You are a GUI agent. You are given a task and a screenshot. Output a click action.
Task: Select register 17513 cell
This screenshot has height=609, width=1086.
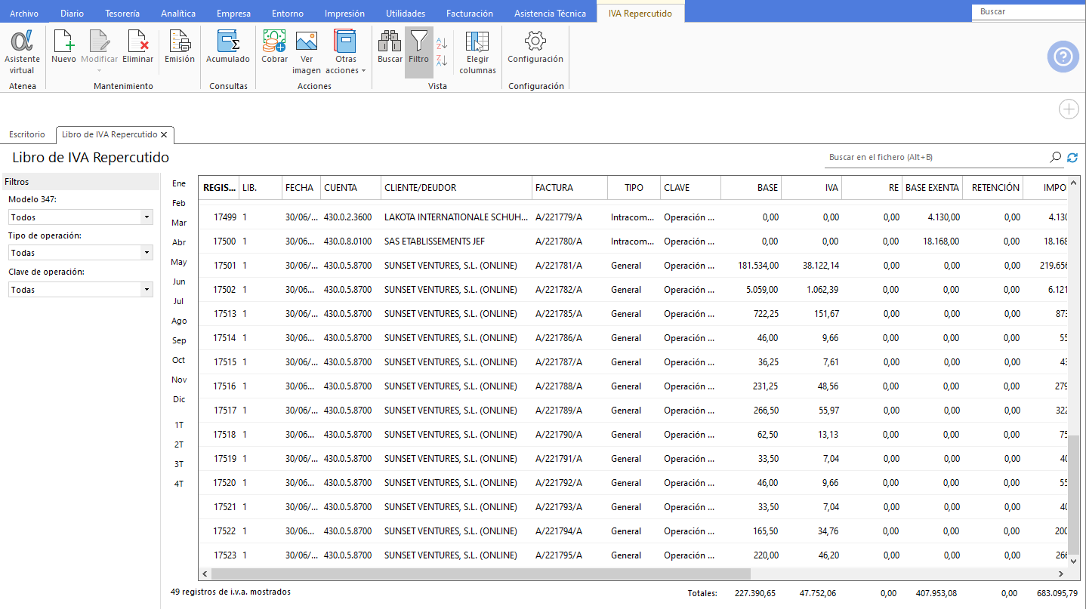point(220,314)
